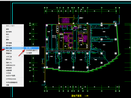The width and height of the screenshot is (131, 98).
Task: Choose 文件另存为图片 in the submenu
Action: click(31, 51)
